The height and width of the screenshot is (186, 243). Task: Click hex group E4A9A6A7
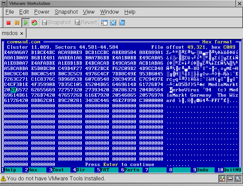[x=16, y=52]
